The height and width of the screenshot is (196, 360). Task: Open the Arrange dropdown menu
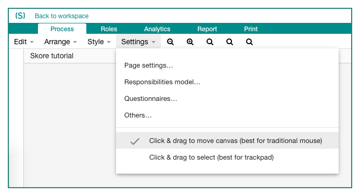[60, 42]
